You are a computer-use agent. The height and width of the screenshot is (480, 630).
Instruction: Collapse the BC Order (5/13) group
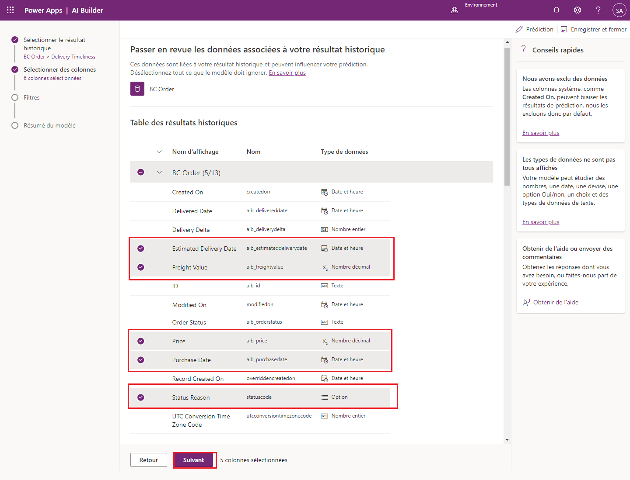tap(159, 172)
